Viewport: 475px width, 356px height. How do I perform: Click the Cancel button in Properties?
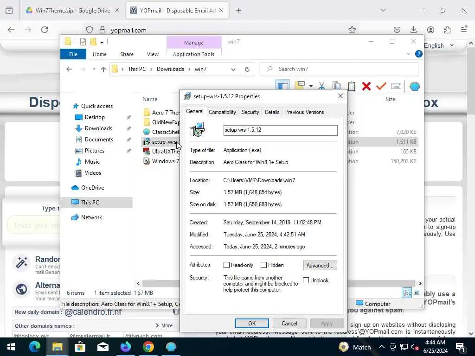[x=289, y=323]
